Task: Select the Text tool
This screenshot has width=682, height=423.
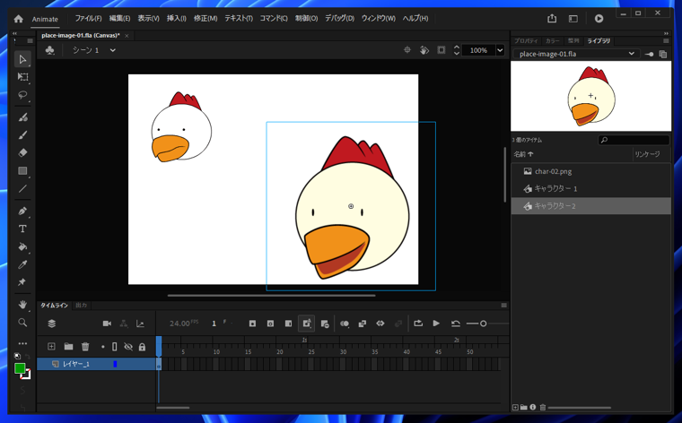Action: [22, 229]
